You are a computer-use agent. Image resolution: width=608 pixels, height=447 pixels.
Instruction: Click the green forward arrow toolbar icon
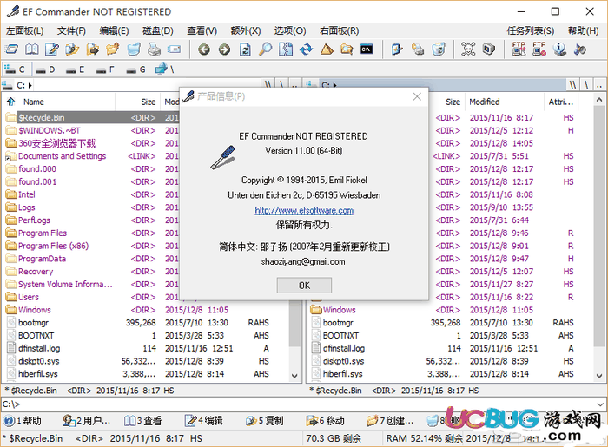pos(224,49)
